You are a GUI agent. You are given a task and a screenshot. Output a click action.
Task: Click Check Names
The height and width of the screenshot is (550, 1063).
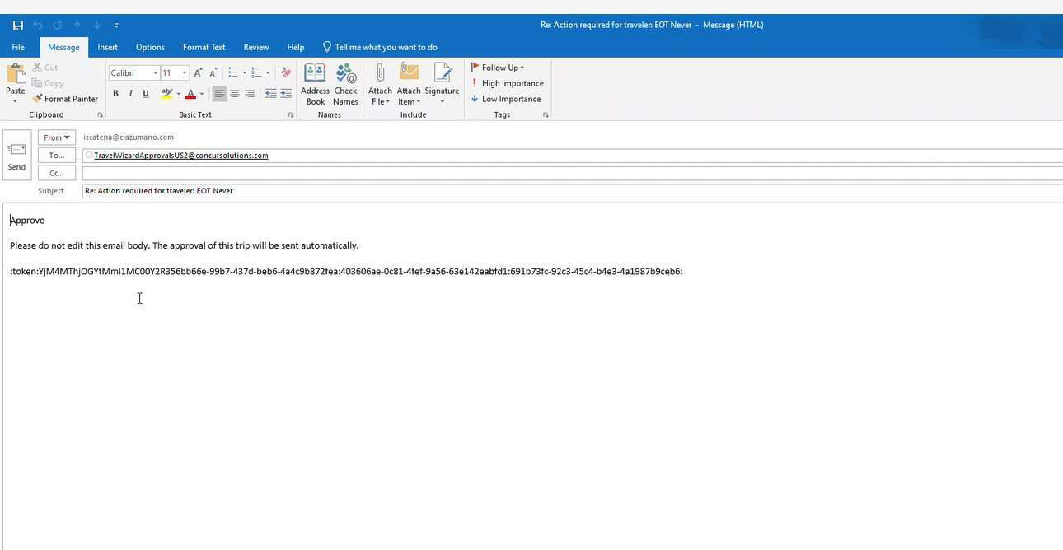pyautogui.click(x=345, y=85)
